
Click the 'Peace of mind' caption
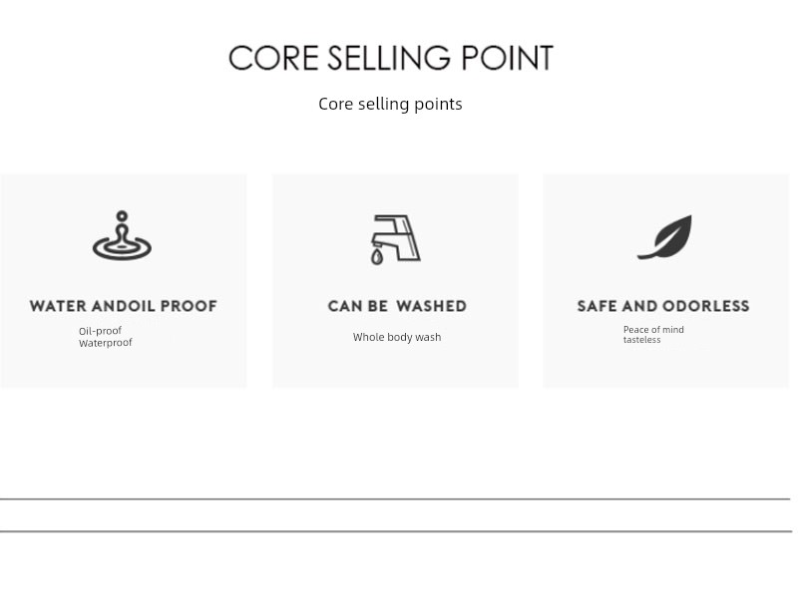coord(653,330)
